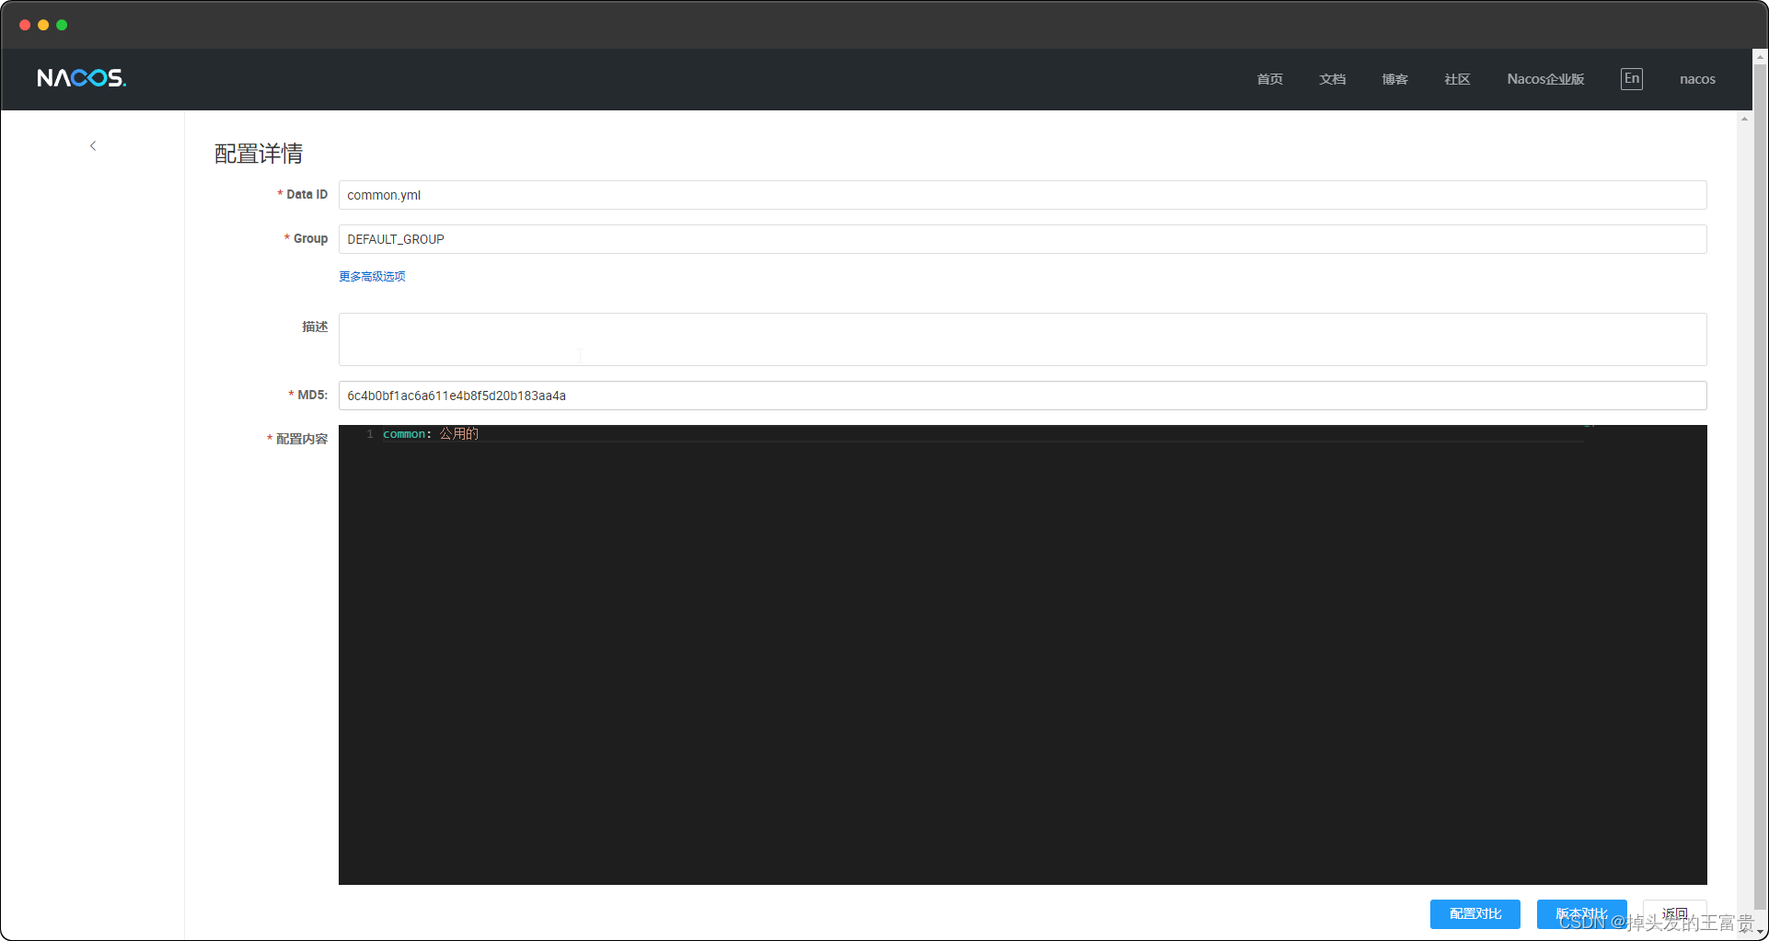The height and width of the screenshot is (941, 1769).
Task: Open the 社区 community menu item
Action: pos(1457,79)
